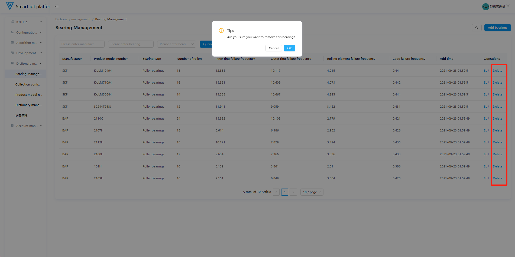Edit the K-JLM10494 bearing row
This screenshot has height=257, width=515.
pos(487,71)
